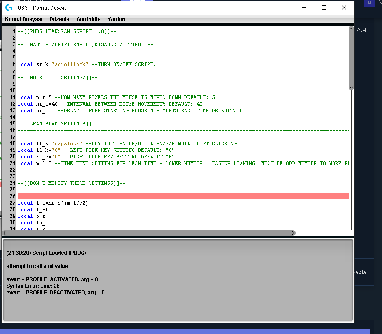Click the PUBG – Komut Dosyası window title
382x334 pixels.
[x=41, y=8]
